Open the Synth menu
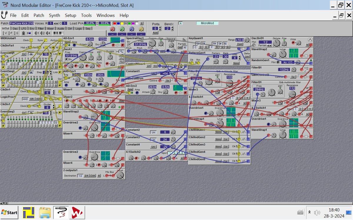 click(54, 15)
